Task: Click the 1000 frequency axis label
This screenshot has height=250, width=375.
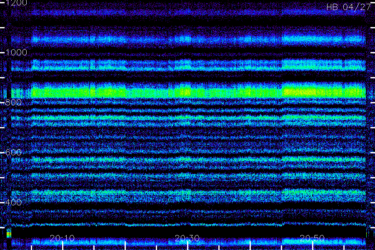Action: pos(16,52)
